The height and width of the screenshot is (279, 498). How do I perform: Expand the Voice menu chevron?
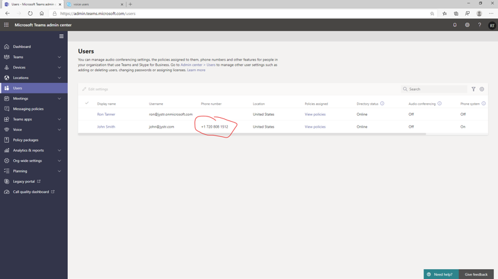[59, 130]
